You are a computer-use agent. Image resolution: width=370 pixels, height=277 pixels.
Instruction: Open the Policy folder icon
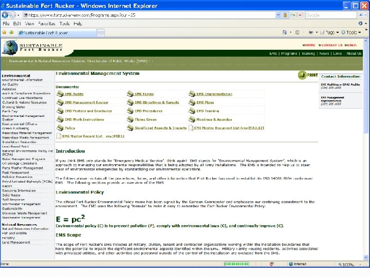pyautogui.click(x=60, y=127)
